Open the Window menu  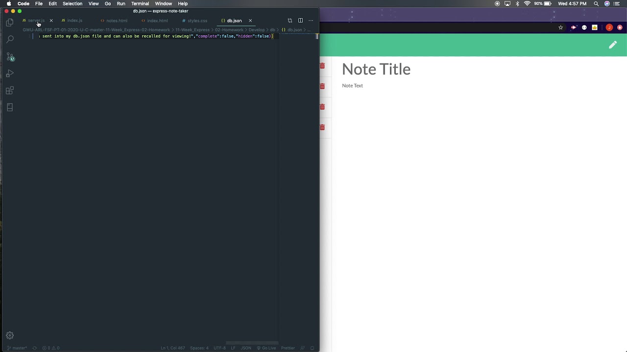(164, 3)
